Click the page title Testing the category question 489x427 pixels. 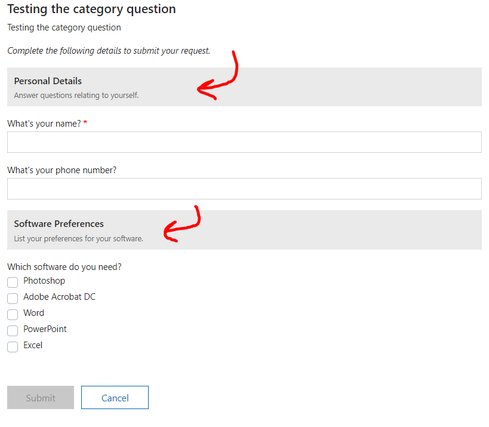click(91, 9)
